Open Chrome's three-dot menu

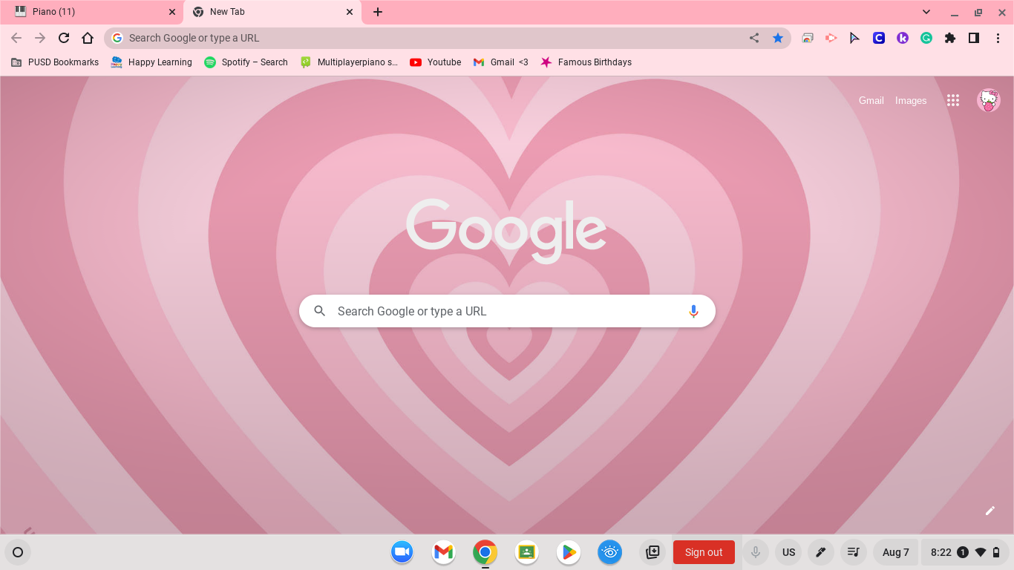tap(998, 38)
